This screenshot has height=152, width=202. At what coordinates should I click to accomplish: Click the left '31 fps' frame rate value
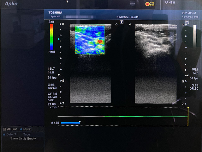pyautogui.click(x=52, y=78)
